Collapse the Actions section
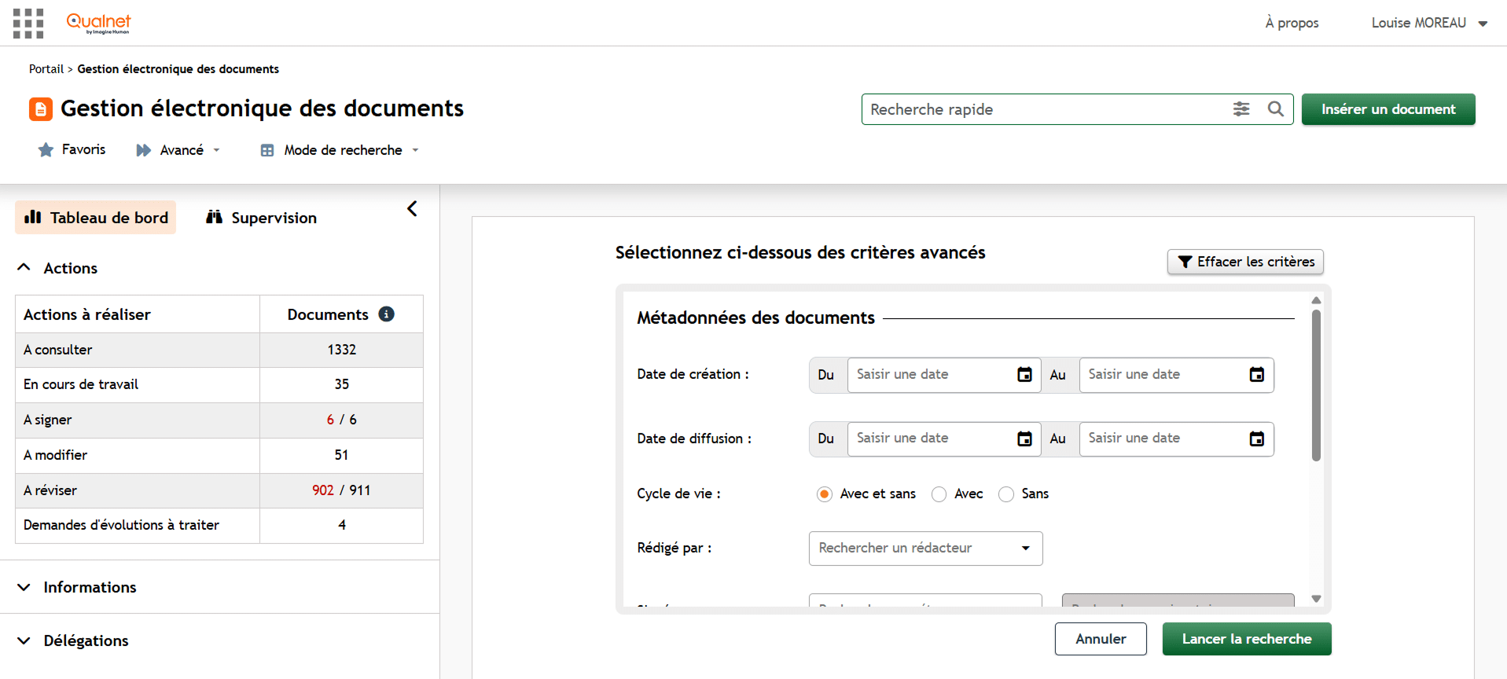The height and width of the screenshot is (679, 1507). click(x=24, y=267)
